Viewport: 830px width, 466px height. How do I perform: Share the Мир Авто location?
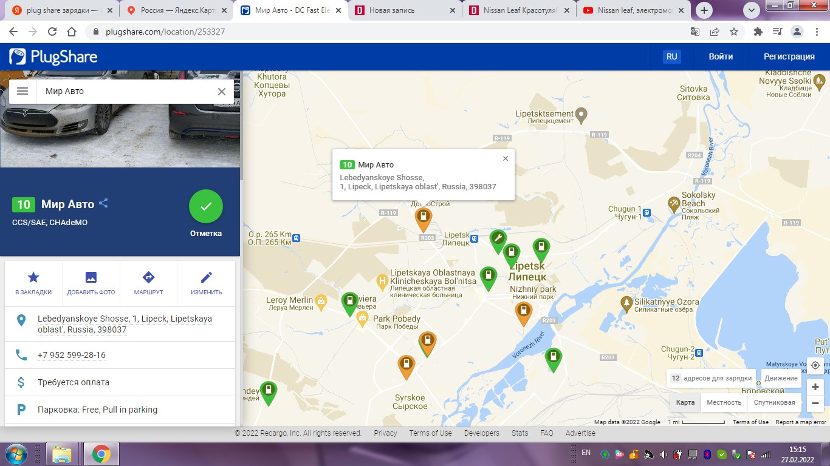103,203
